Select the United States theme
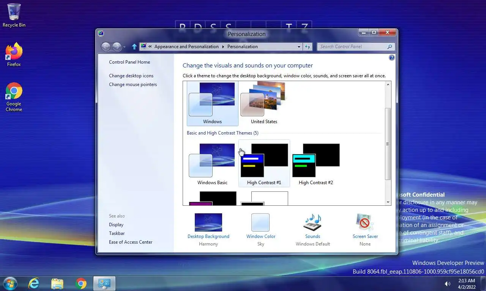 click(264, 103)
